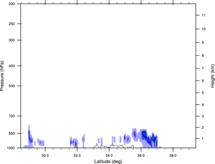
Task: Click the 1 km height label
Action: click(x=203, y=139)
